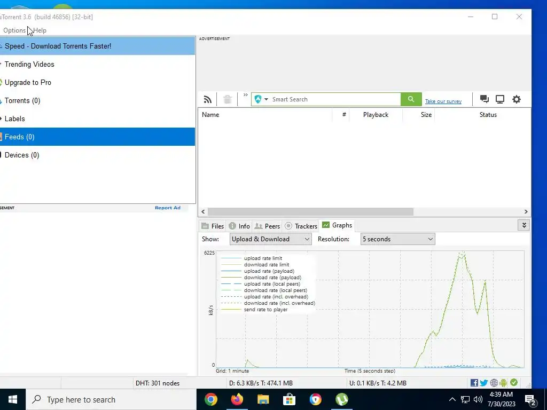Screen dimensions: 547x410
Task: Click the torrent list horizontal scrollbar thumb
Action: coord(310,211)
